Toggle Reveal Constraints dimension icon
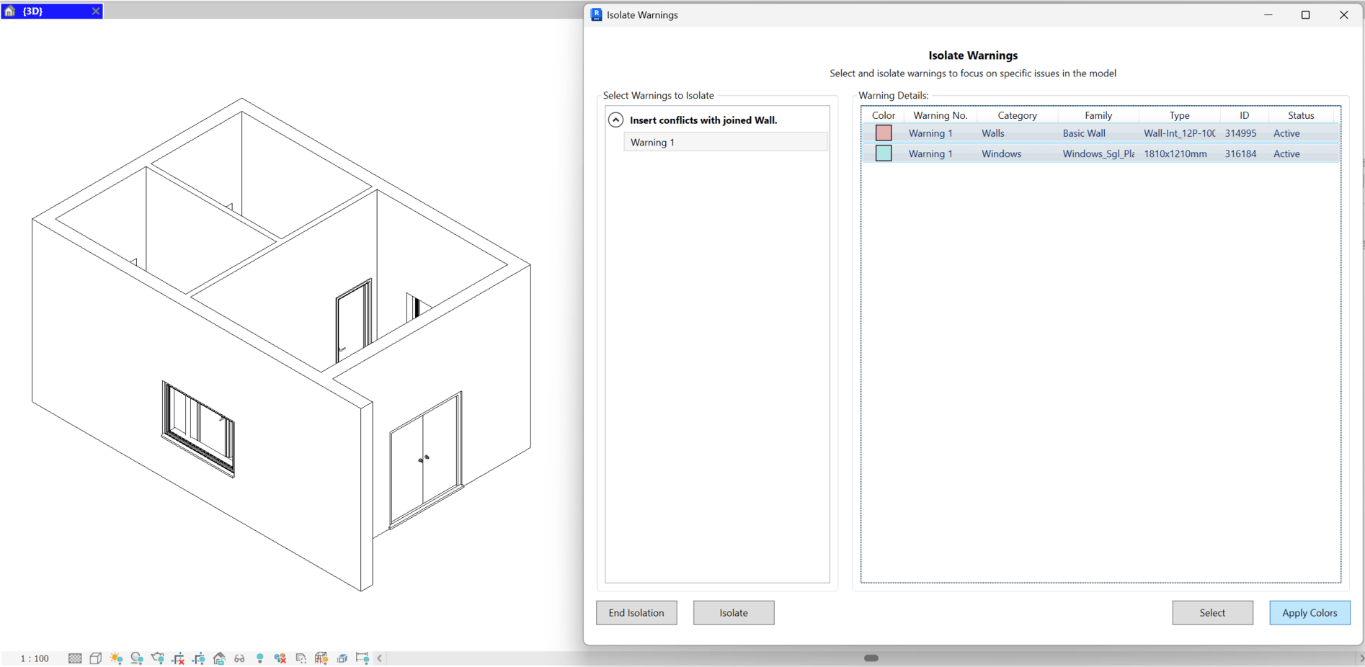This screenshot has width=1365, height=667. coord(362,658)
